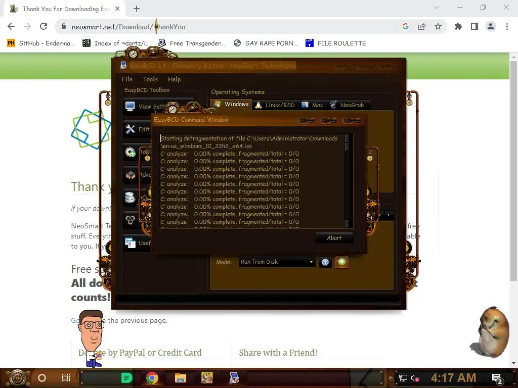Open File Explorer from the taskbar
Image resolution: width=518 pixels, height=388 pixels.
[x=181, y=378]
